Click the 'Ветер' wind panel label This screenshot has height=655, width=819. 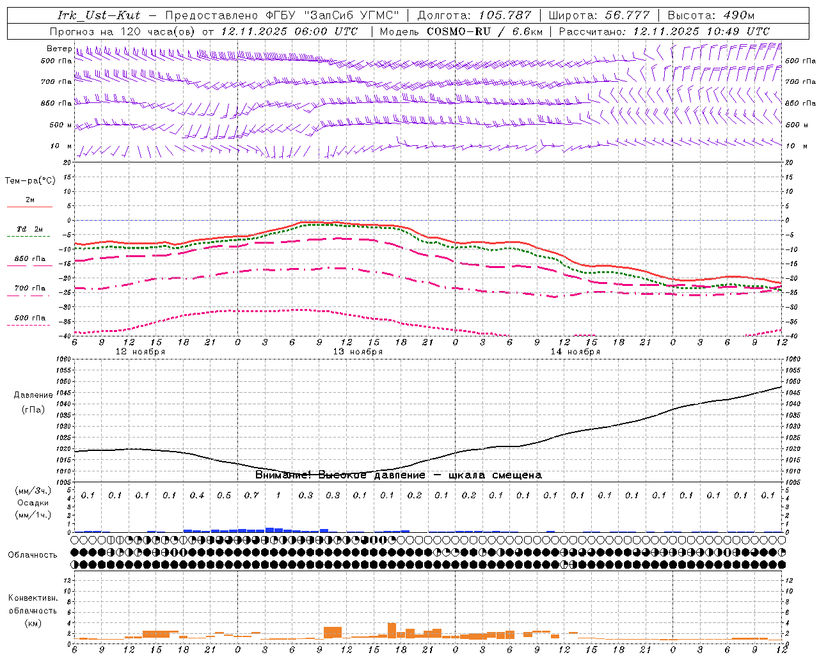(59, 48)
